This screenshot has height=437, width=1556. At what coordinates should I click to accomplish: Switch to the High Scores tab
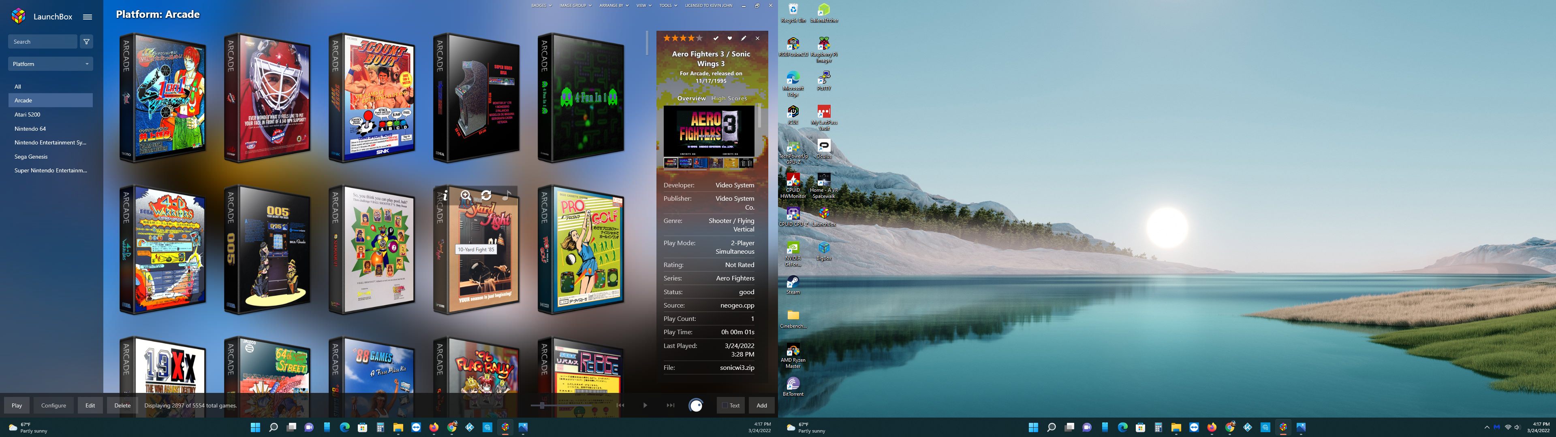click(729, 98)
